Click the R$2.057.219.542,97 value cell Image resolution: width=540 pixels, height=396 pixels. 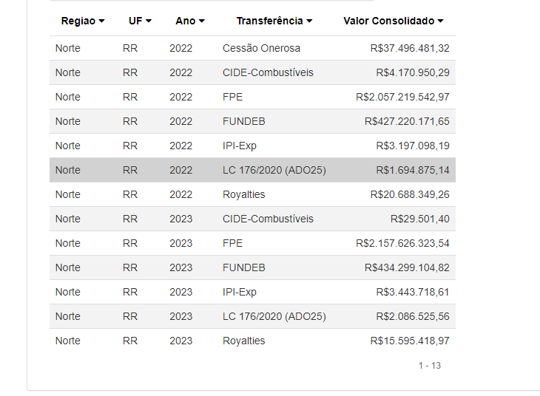[402, 97]
